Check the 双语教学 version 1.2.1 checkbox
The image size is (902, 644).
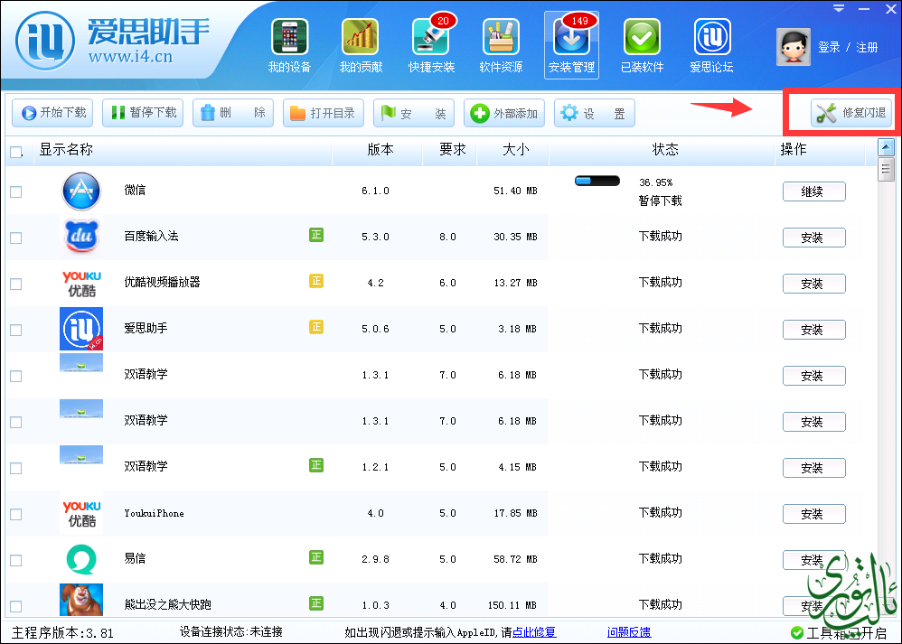[16, 468]
